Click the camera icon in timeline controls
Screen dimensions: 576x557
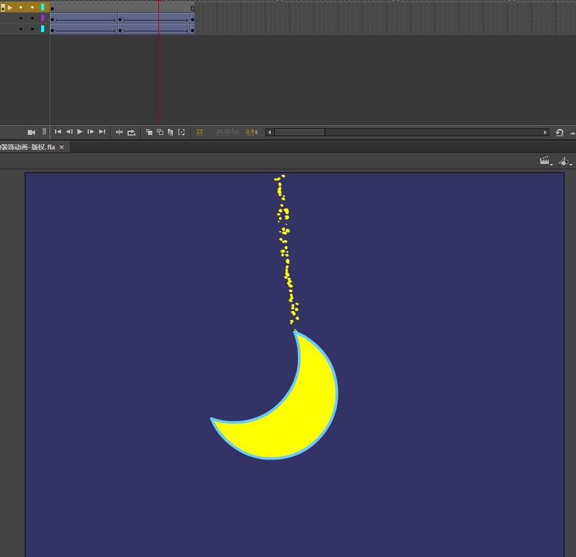(31, 132)
